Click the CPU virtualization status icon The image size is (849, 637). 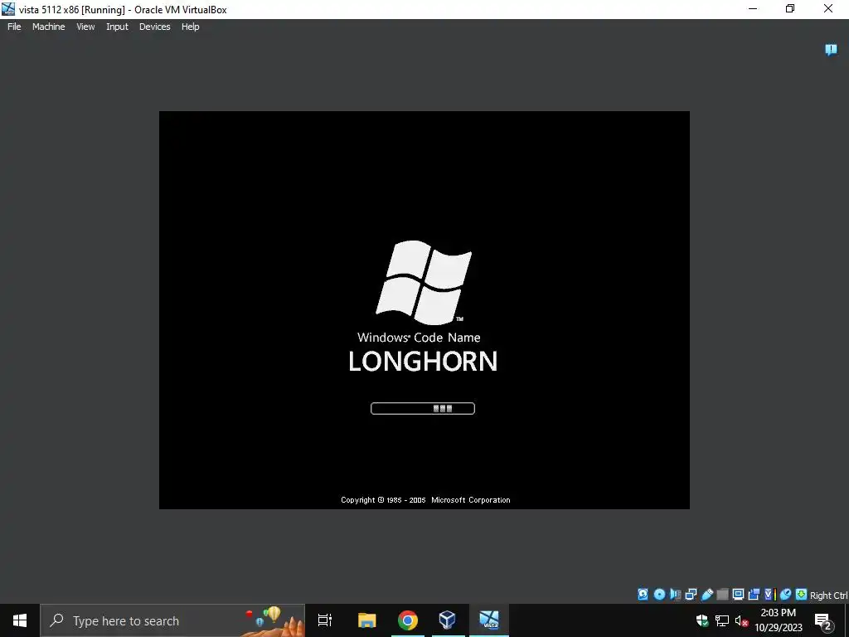(x=770, y=594)
